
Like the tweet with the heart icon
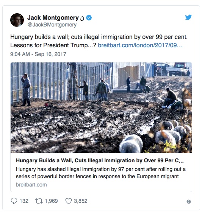69,201
